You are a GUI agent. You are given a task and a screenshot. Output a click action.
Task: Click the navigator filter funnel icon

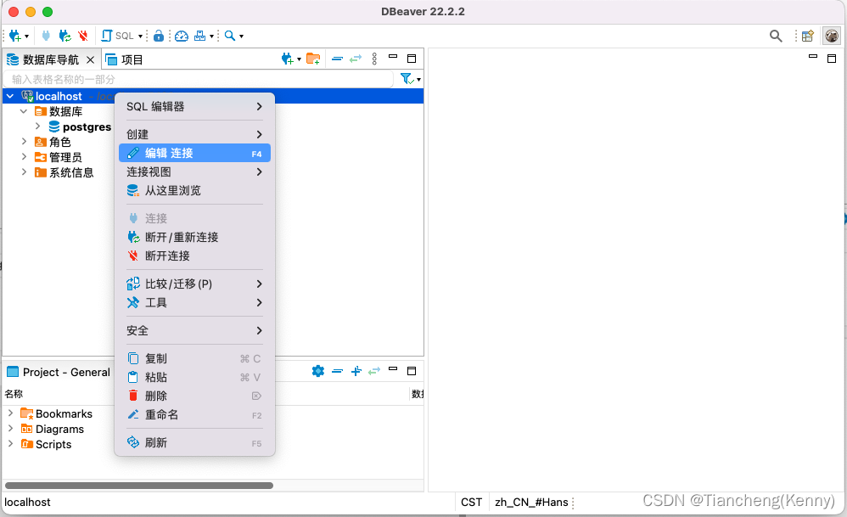407,79
